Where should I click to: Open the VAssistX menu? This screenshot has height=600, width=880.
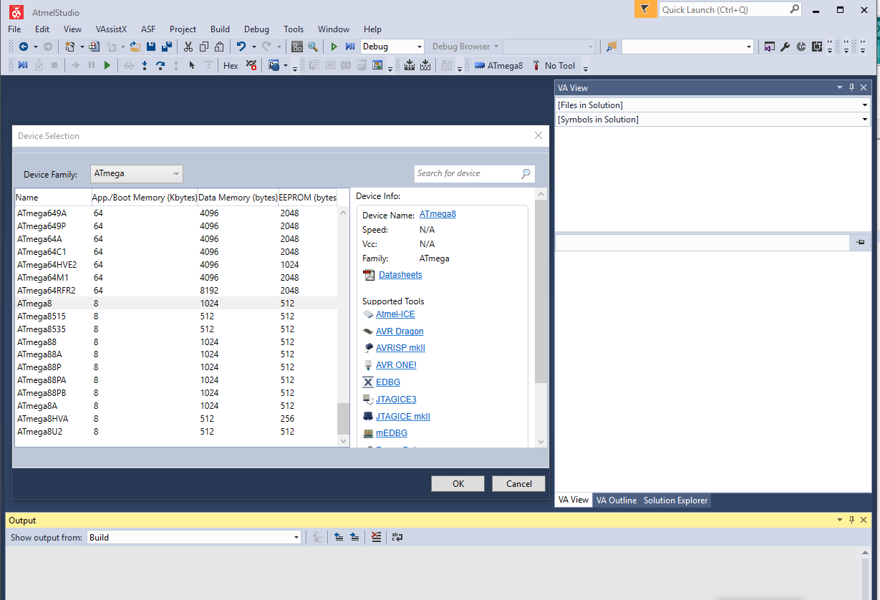111,29
